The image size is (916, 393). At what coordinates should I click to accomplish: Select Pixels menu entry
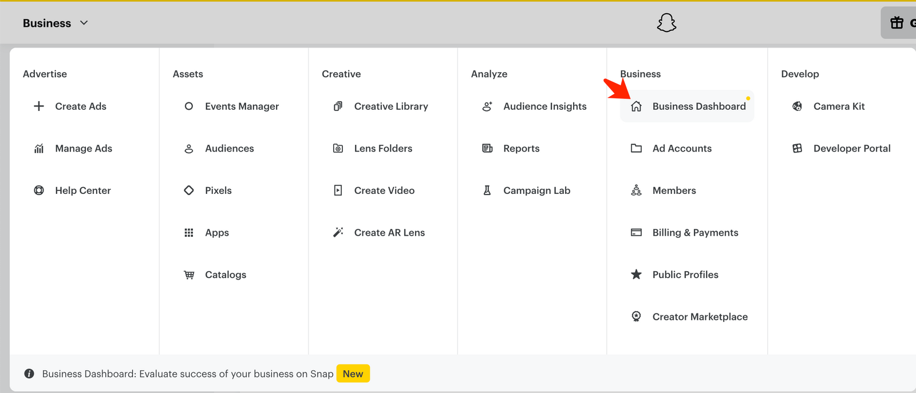click(219, 190)
